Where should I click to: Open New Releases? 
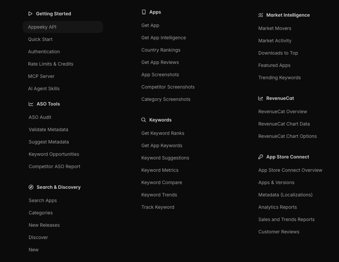(x=44, y=225)
